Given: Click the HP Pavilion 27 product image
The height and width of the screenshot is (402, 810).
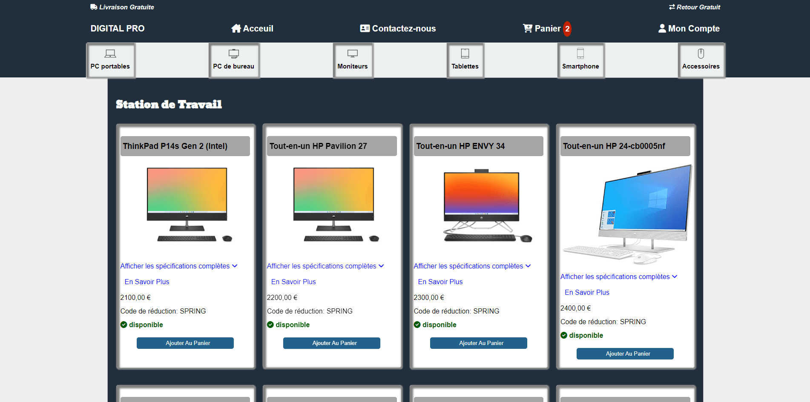Looking at the screenshot, I should click(x=334, y=205).
